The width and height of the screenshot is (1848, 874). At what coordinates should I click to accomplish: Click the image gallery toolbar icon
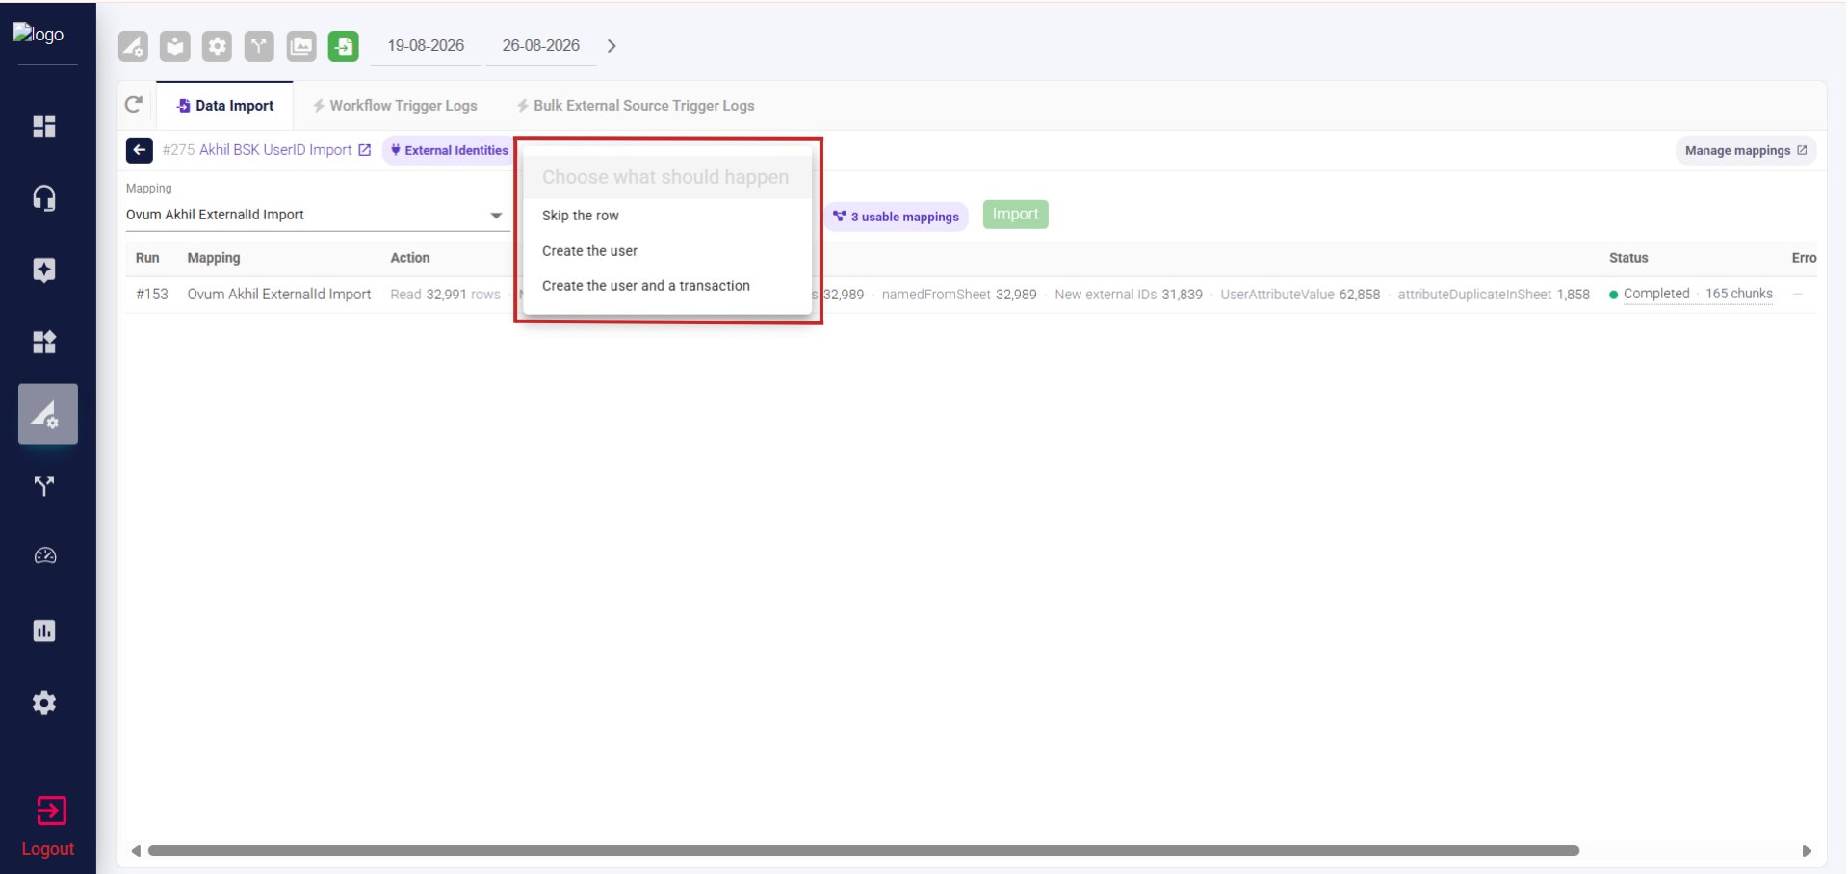coord(301,46)
